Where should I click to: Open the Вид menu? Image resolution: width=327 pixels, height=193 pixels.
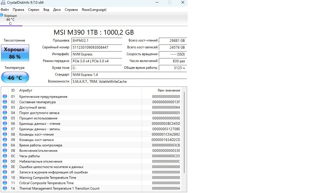46,10
